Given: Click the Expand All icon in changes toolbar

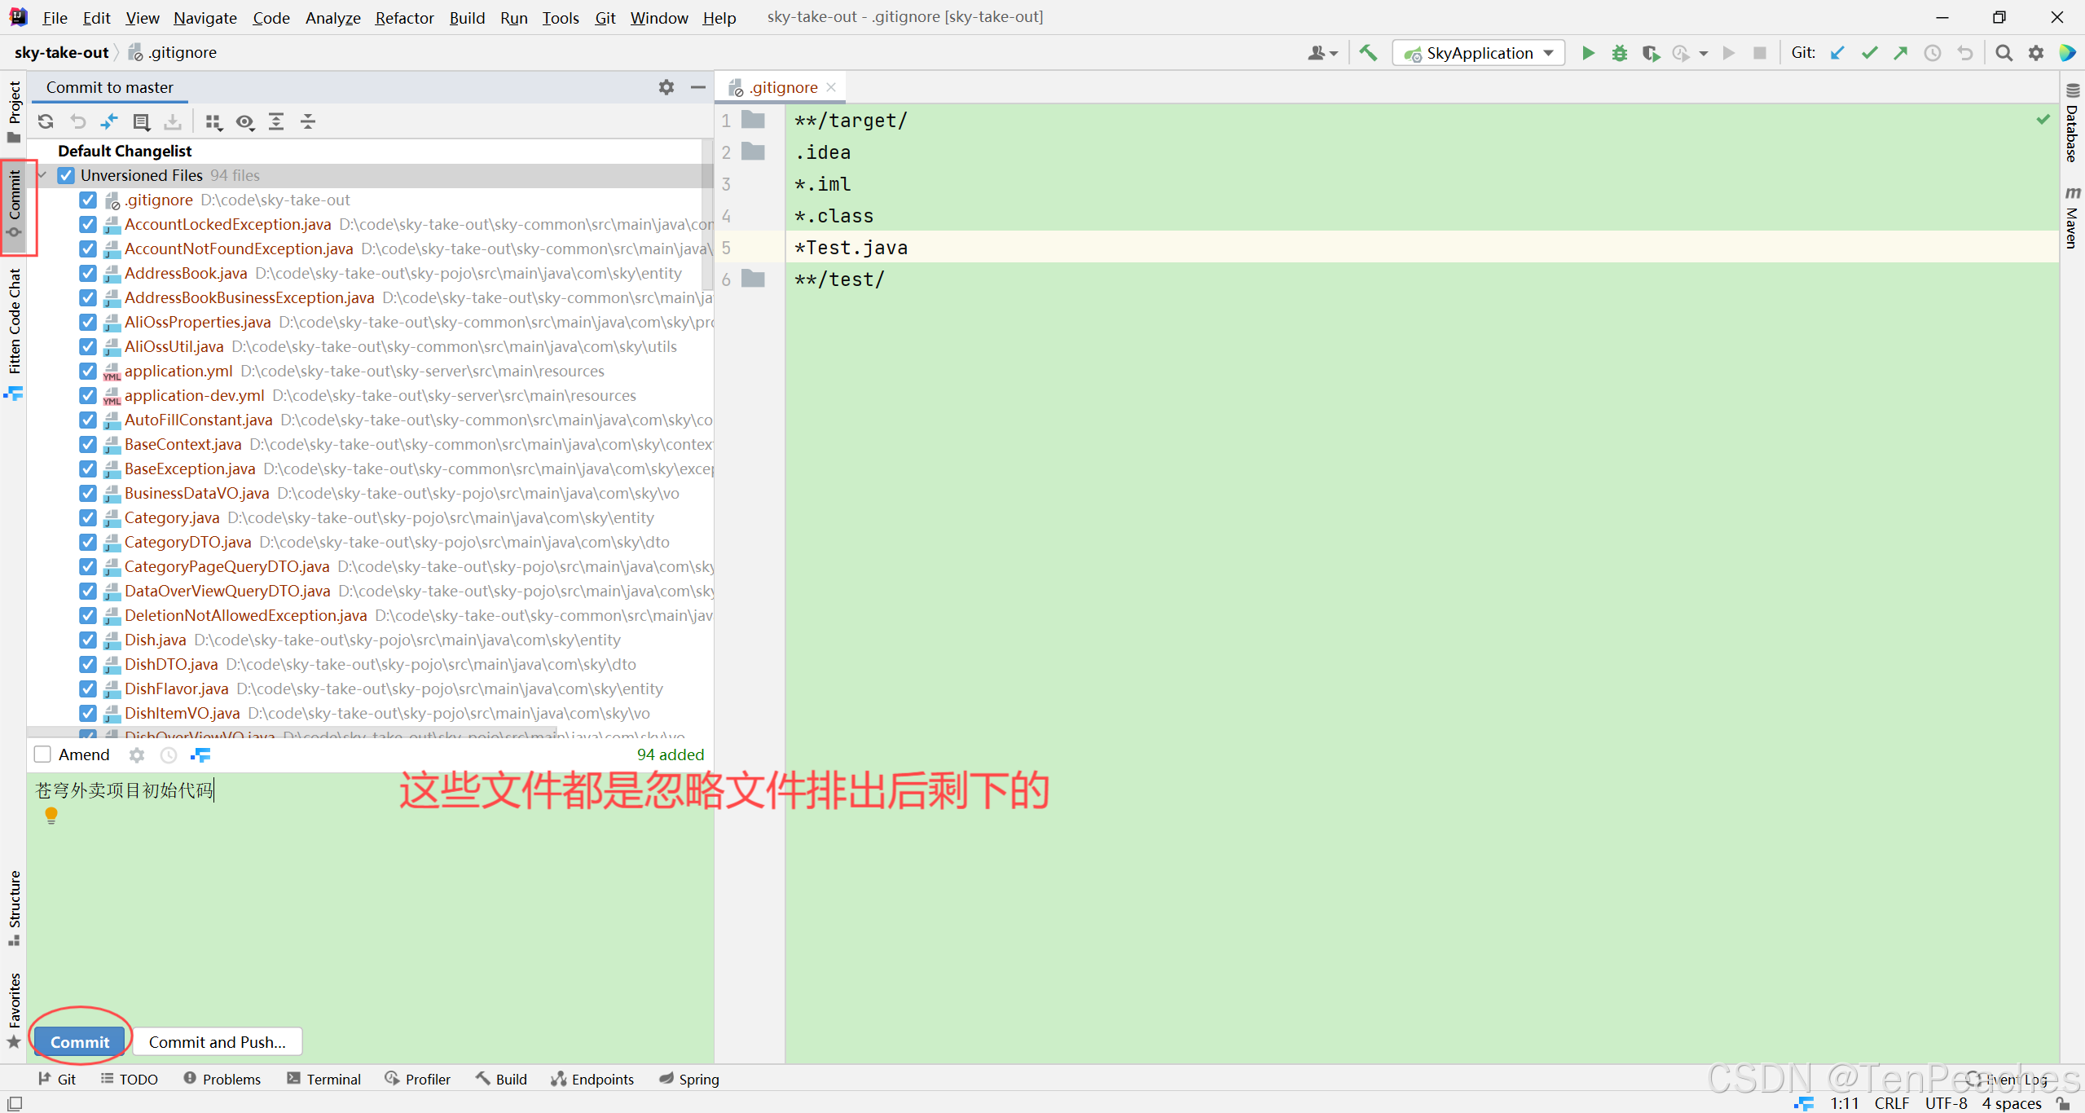Looking at the screenshot, I should [x=276, y=122].
